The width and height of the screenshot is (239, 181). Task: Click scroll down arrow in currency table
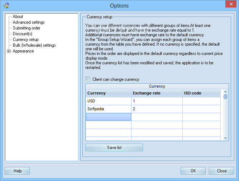pyautogui.click(x=225, y=138)
